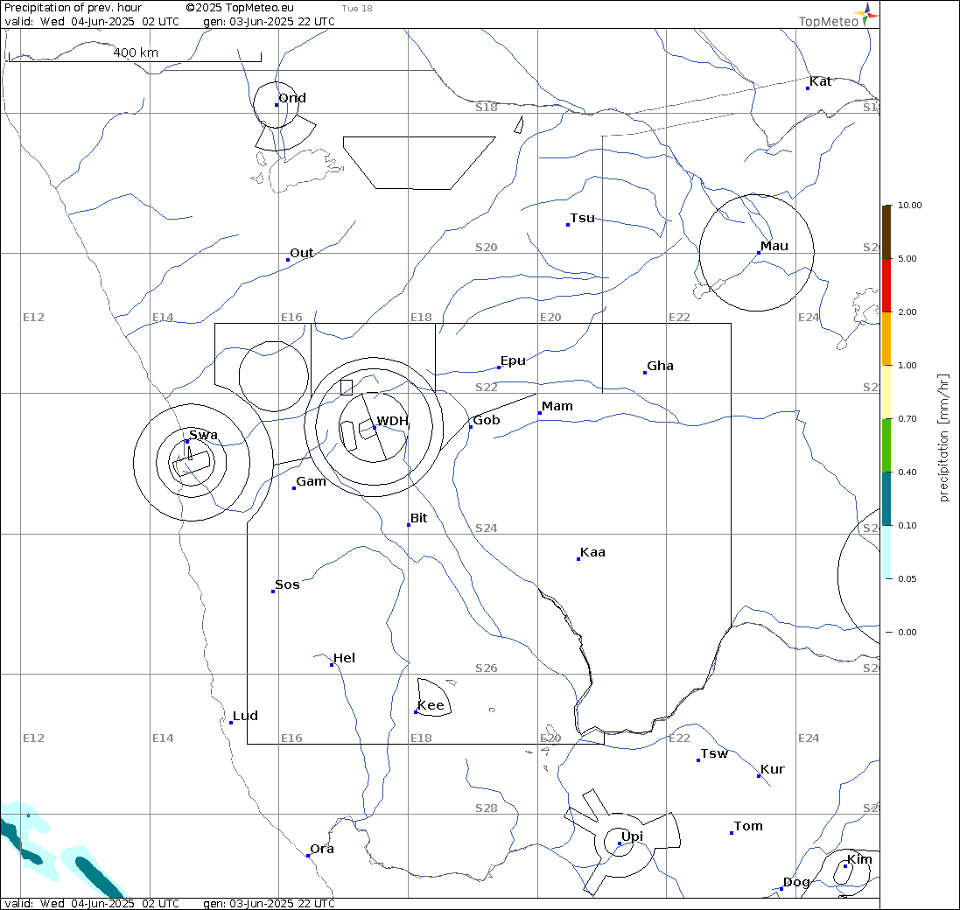Click the "S26" latitude grid label
The height and width of the screenshot is (910, 960).
coord(486,668)
